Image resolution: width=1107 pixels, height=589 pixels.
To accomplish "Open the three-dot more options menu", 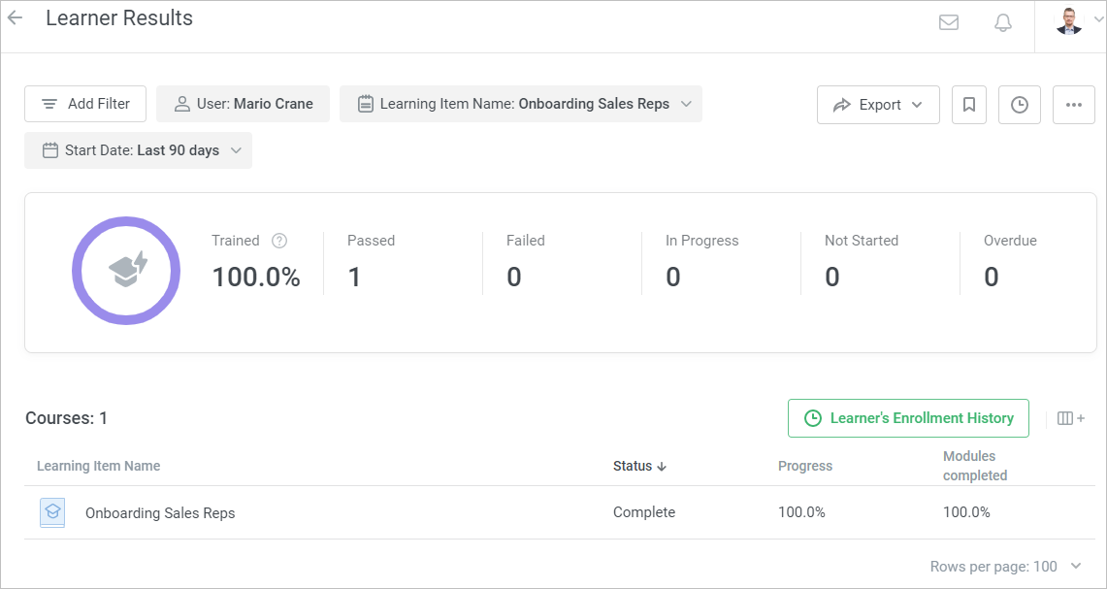I will (x=1074, y=105).
